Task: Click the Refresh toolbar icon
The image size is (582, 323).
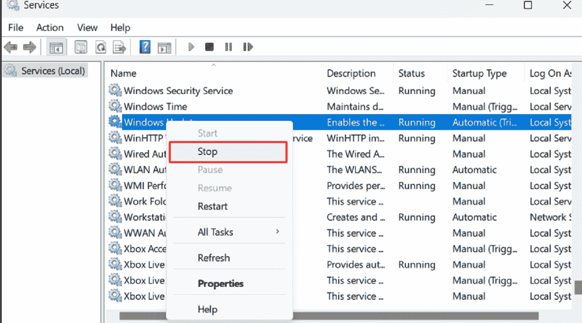Action: click(101, 47)
